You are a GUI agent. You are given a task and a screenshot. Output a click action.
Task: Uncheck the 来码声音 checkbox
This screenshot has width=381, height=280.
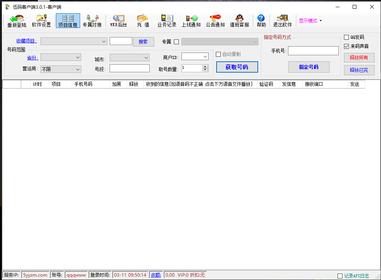click(x=347, y=46)
